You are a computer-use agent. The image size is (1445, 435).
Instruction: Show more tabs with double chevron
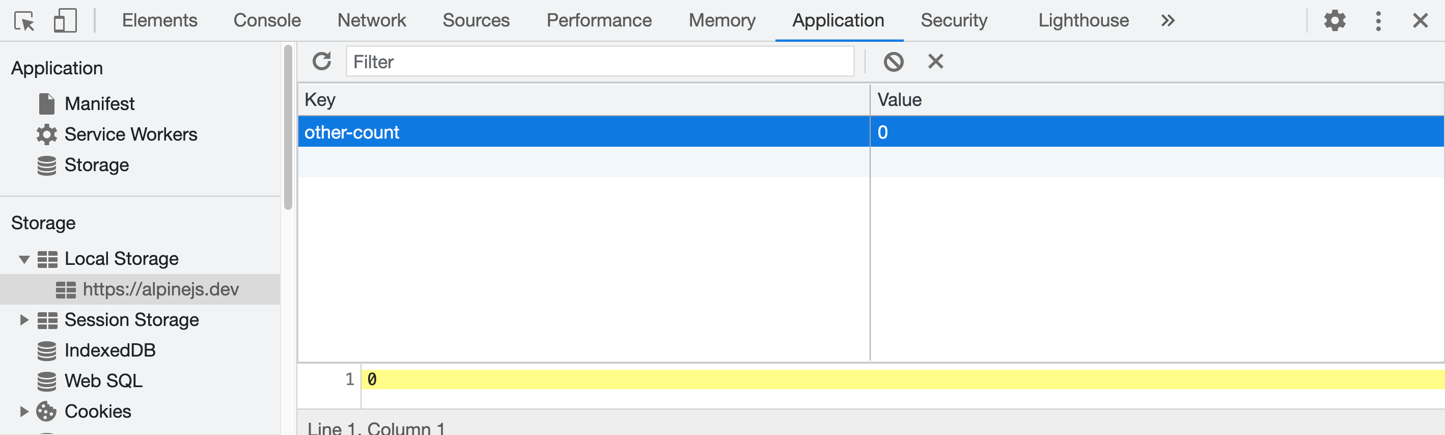coord(1168,21)
